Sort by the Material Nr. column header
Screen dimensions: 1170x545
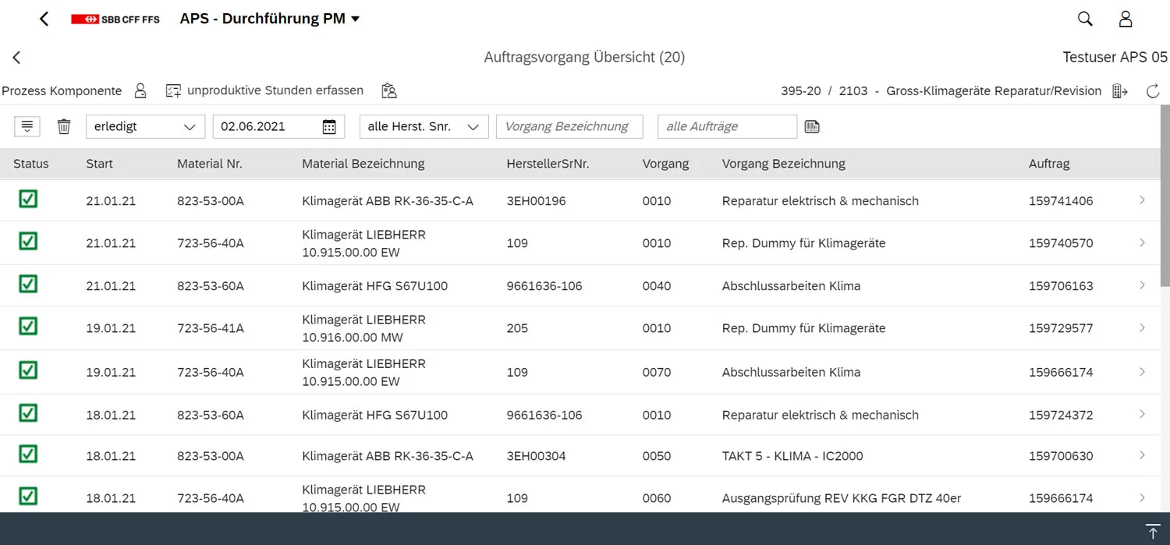tap(210, 164)
